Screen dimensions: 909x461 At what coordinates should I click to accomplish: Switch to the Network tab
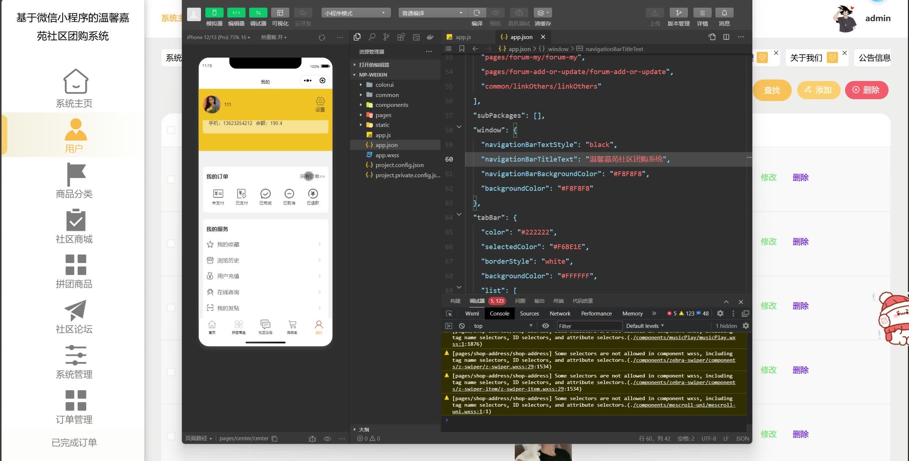point(560,313)
